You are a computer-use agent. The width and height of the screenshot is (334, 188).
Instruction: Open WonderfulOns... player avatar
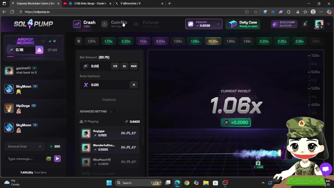(86, 148)
